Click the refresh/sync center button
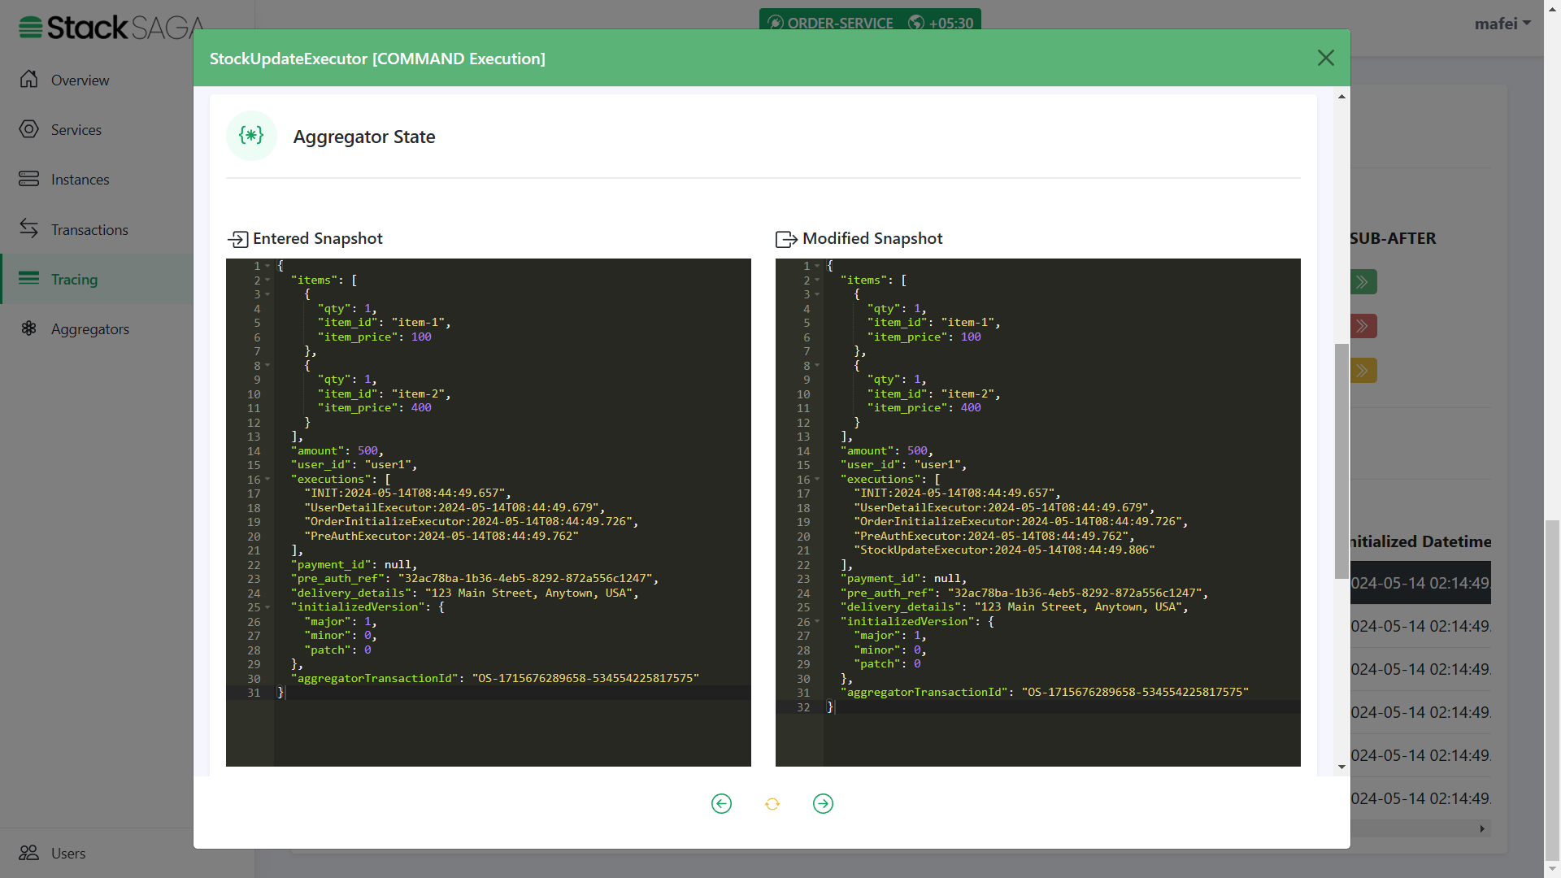The height and width of the screenshot is (878, 1561). (x=772, y=804)
